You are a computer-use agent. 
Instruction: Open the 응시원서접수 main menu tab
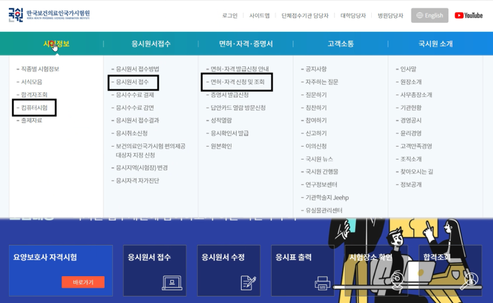click(151, 43)
